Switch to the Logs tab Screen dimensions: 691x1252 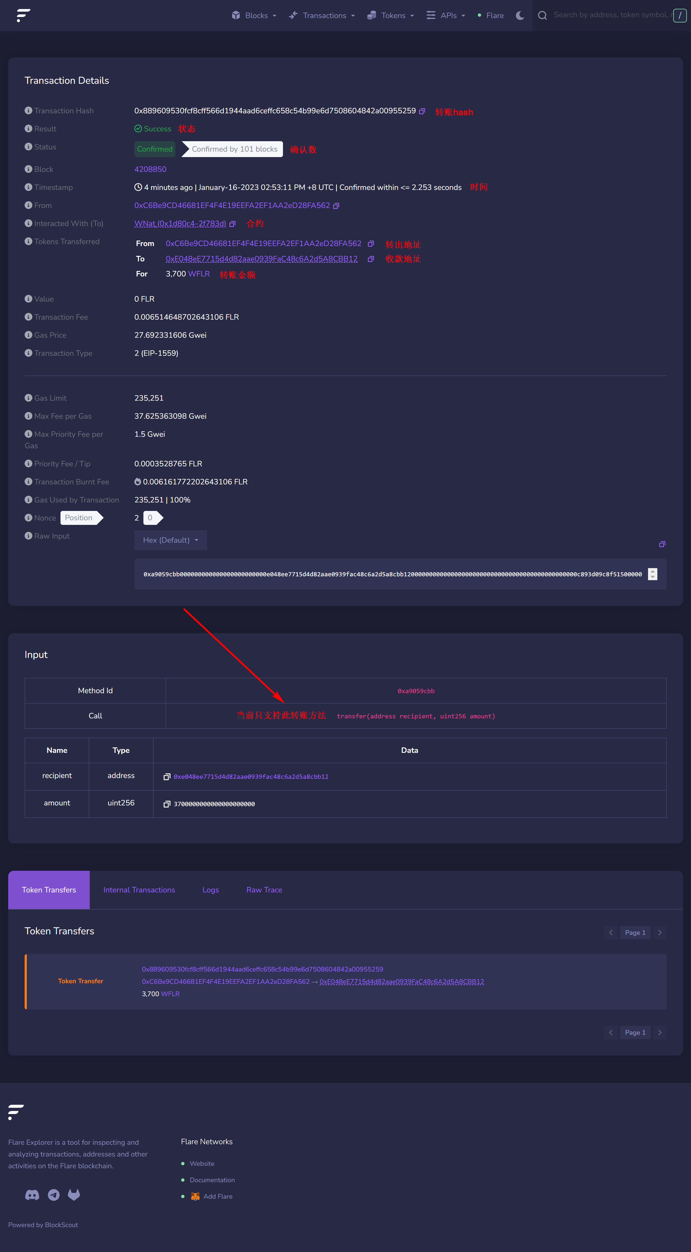210,890
